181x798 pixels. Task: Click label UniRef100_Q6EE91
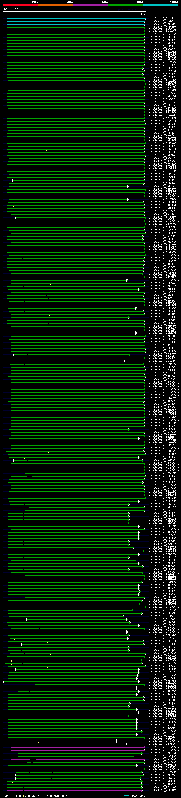point(162,575)
